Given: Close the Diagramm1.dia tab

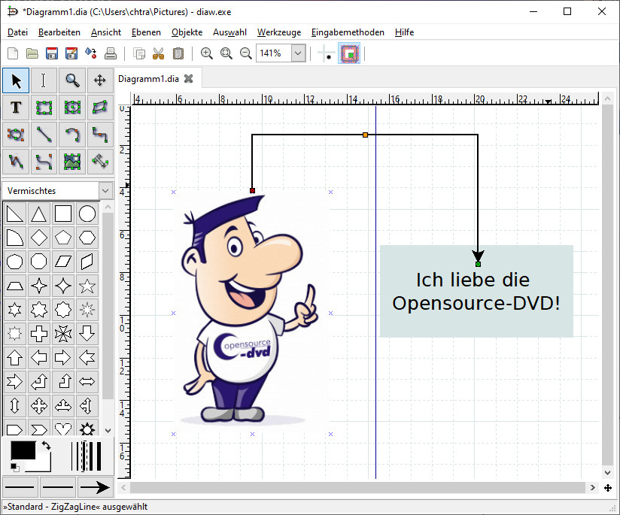Looking at the screenshot, I should [x=189, y=78].
